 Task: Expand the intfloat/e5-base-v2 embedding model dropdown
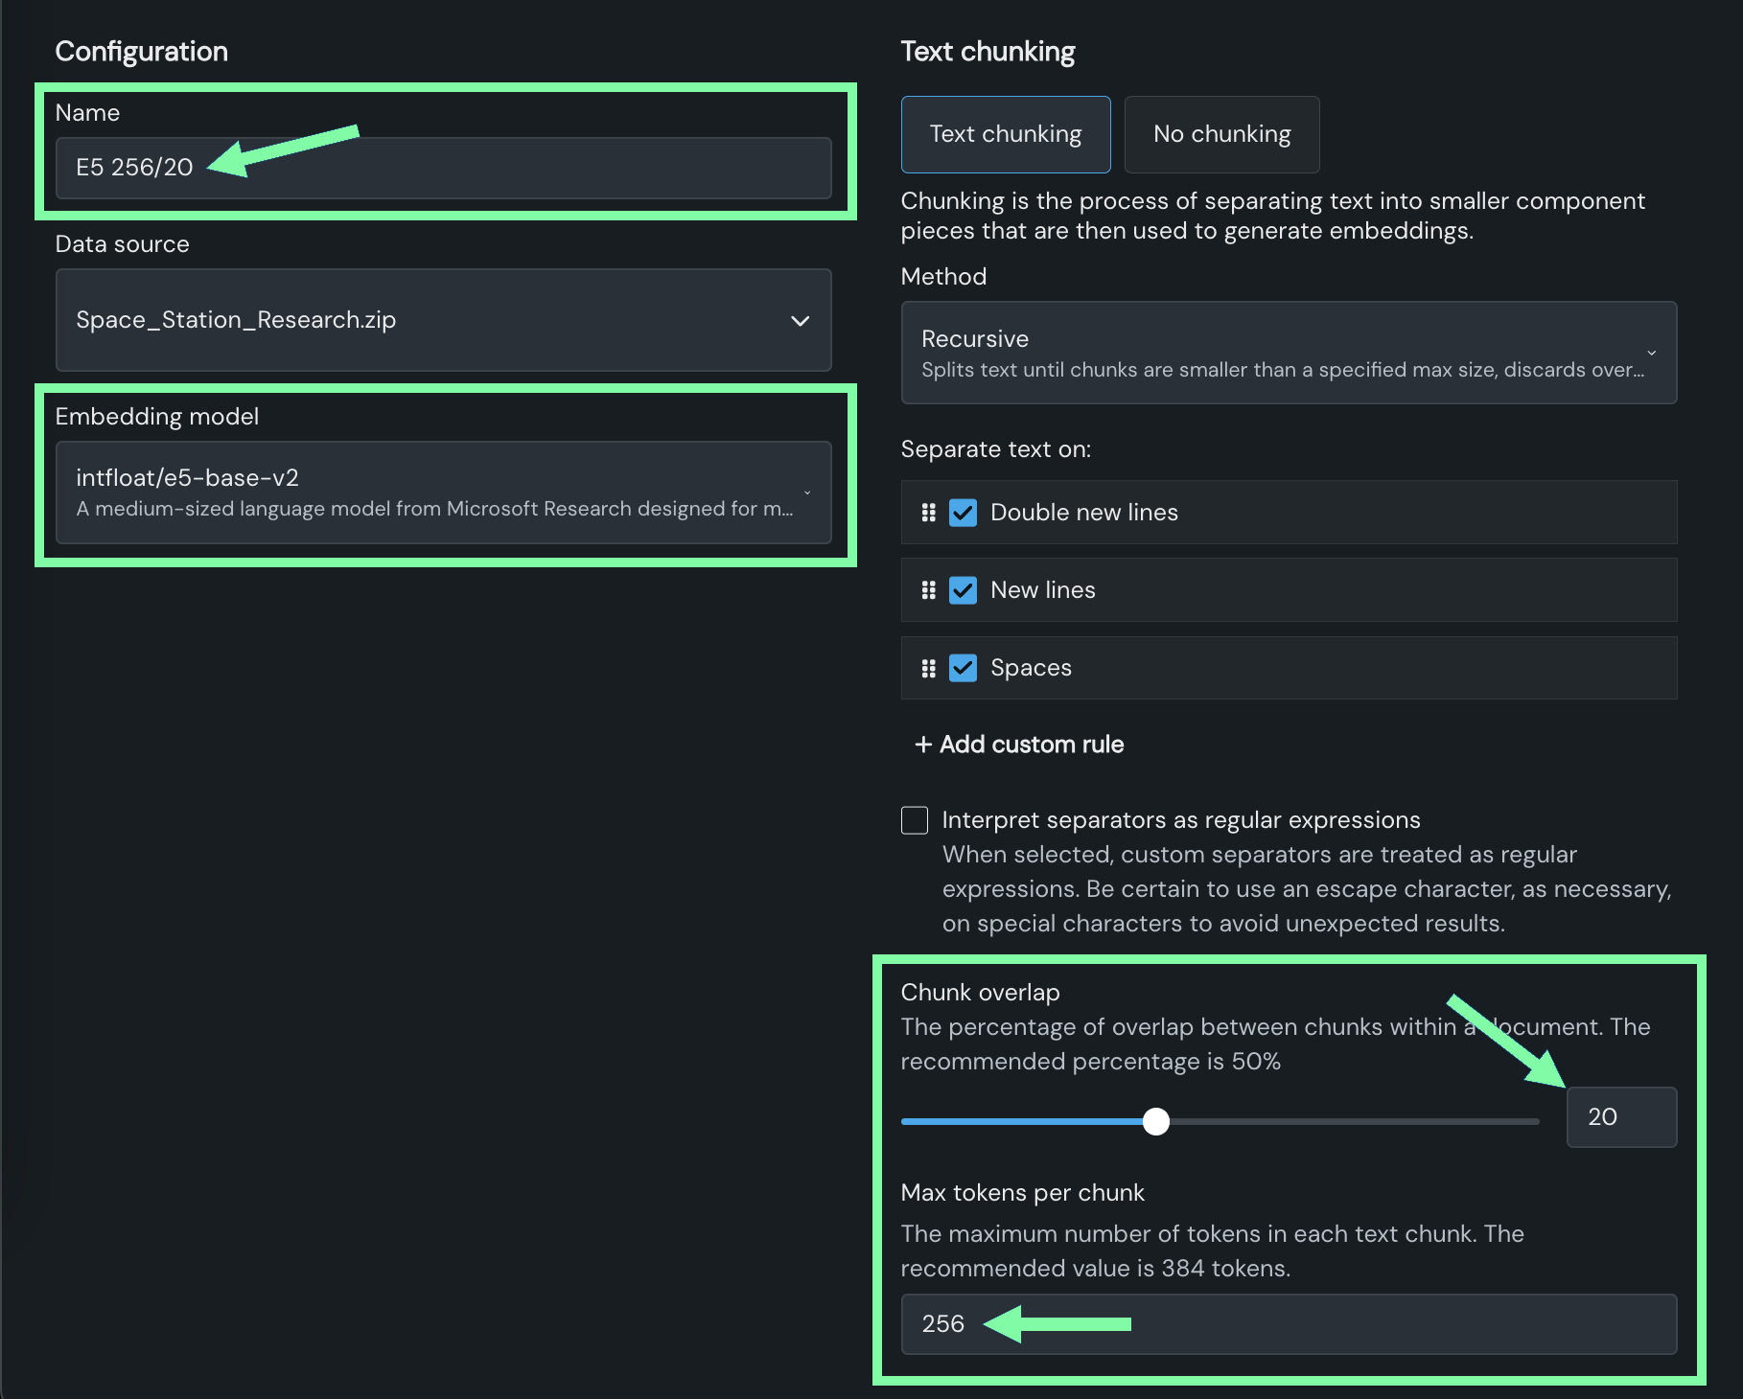[443, 493]
